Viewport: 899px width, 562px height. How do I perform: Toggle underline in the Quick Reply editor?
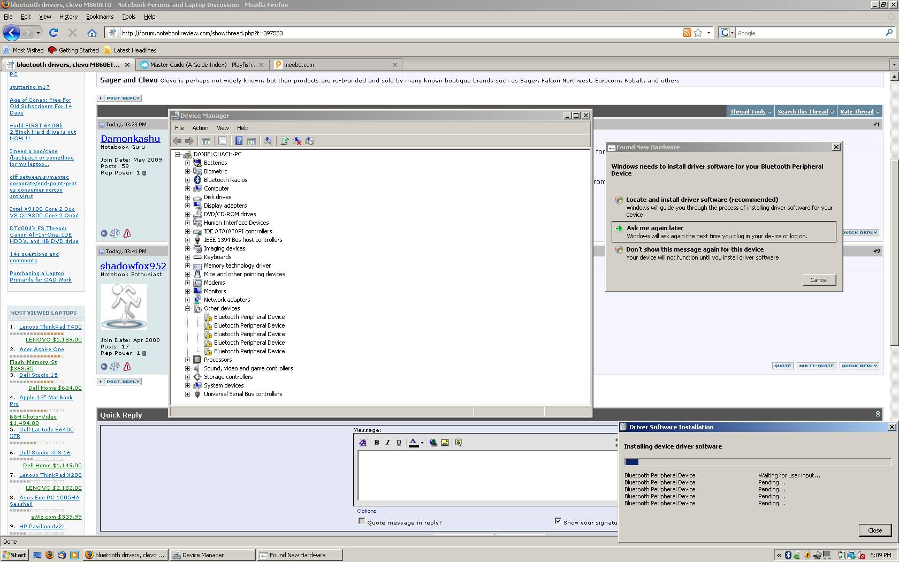click(399, 443)
